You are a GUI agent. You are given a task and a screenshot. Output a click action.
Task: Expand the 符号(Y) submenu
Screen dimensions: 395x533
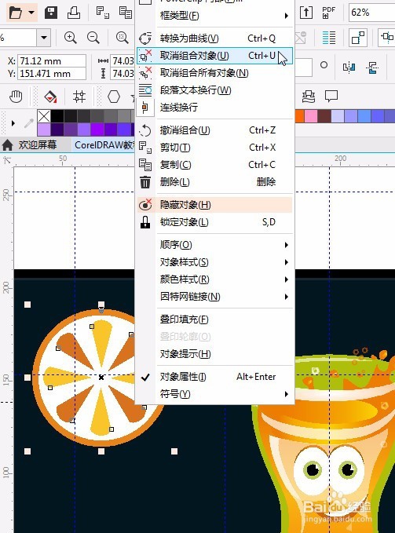(x=214, y=394)
